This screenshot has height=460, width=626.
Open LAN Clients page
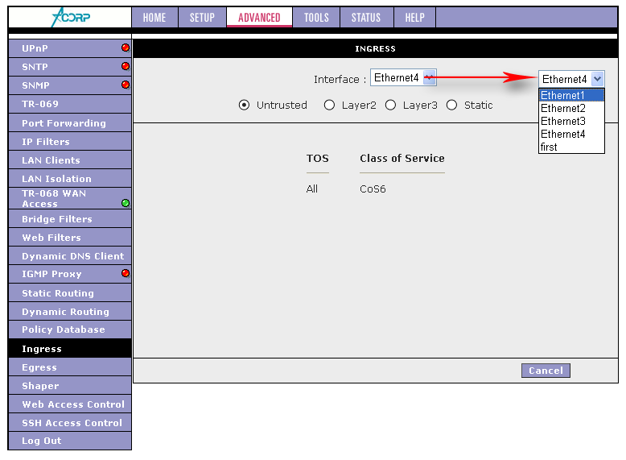[x=70, y=160]
